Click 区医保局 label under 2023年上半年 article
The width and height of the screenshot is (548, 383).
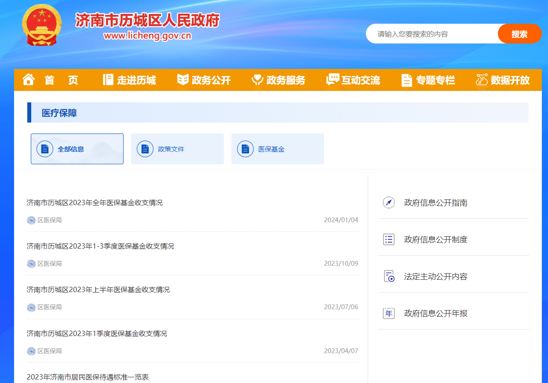(x=50, y=307)
